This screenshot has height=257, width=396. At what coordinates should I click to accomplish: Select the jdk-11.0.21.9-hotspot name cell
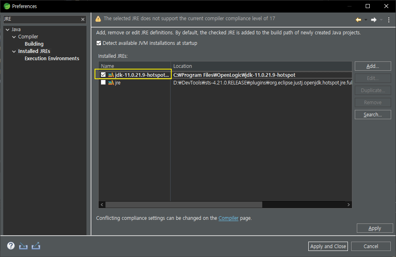(x=142, y=75)
